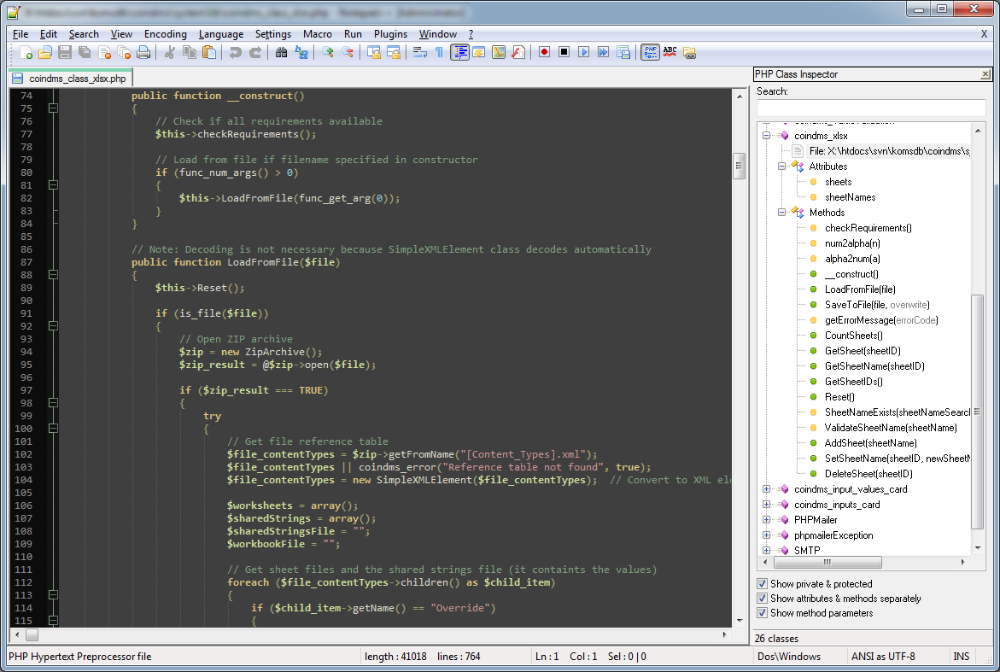This screenshot has height=672, width=1000.
Task: Click the New file toolbar icon
Action: 26,53
